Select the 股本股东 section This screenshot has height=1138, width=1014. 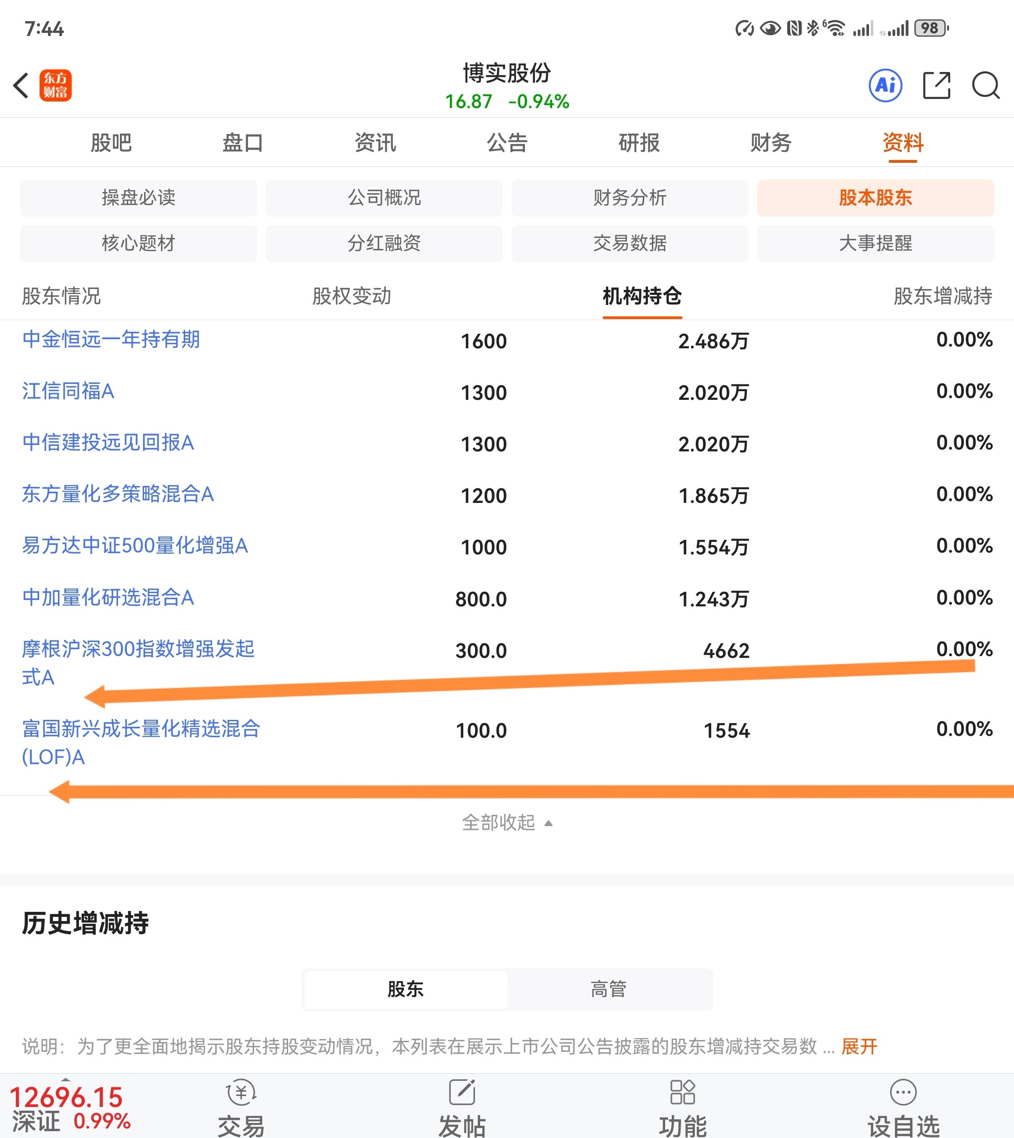coord(875,198)
